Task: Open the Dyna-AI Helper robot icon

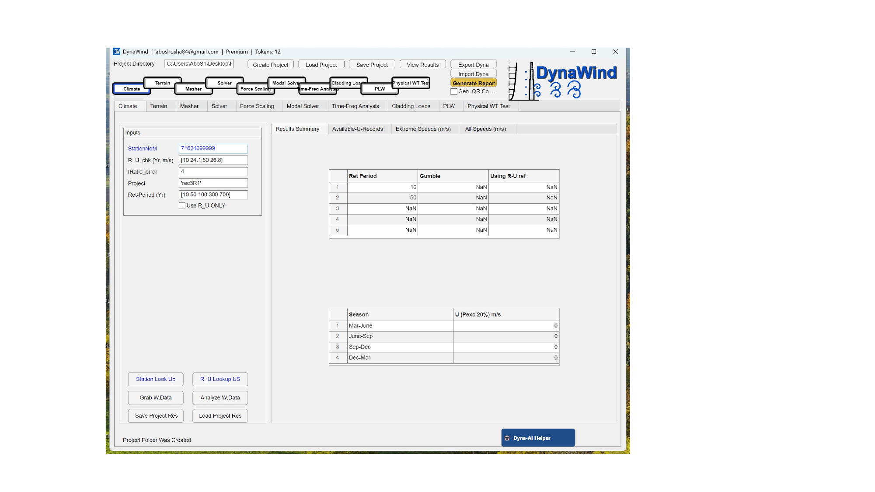Action: click(x=507, y=438)
